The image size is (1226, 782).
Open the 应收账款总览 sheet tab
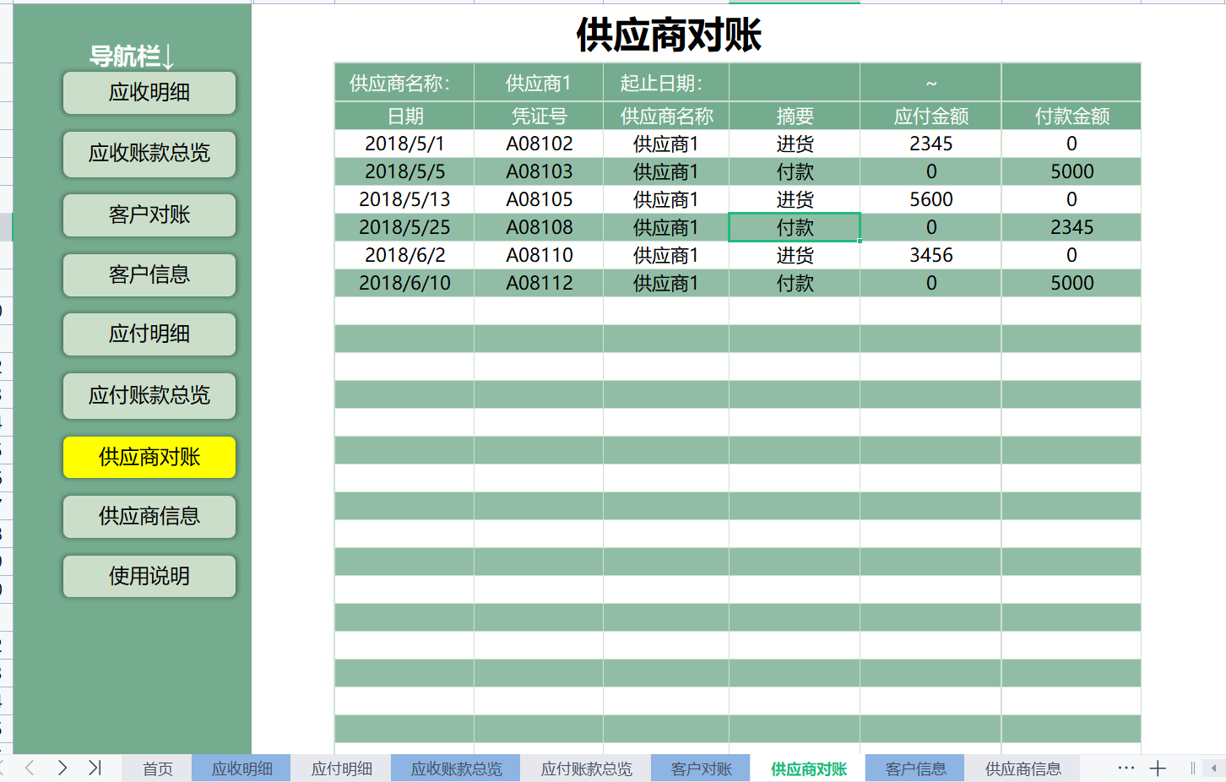[x=455, y=768]
